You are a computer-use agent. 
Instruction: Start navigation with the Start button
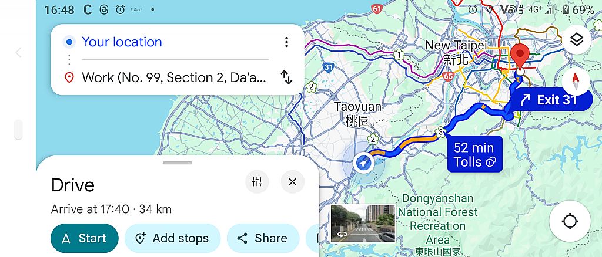[85, 238]
